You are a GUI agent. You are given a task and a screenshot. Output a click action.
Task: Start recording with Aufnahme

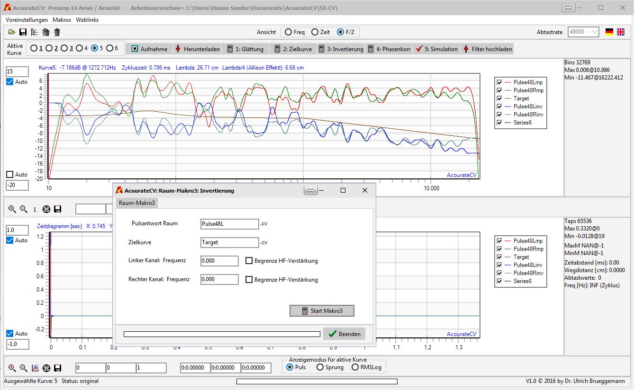pyautogui.click(x=149, y=49)
